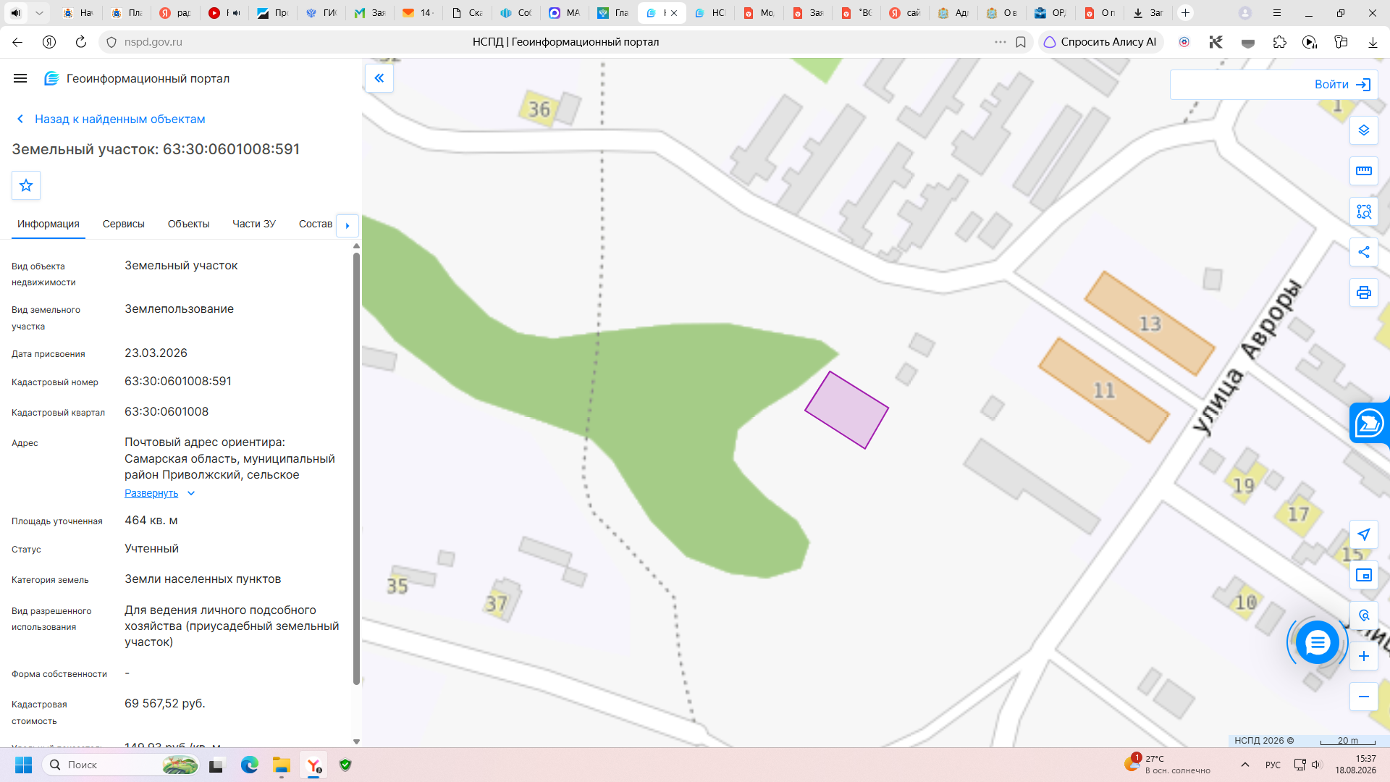
Task: Click the share map icon
Action: click(1364, 252)
